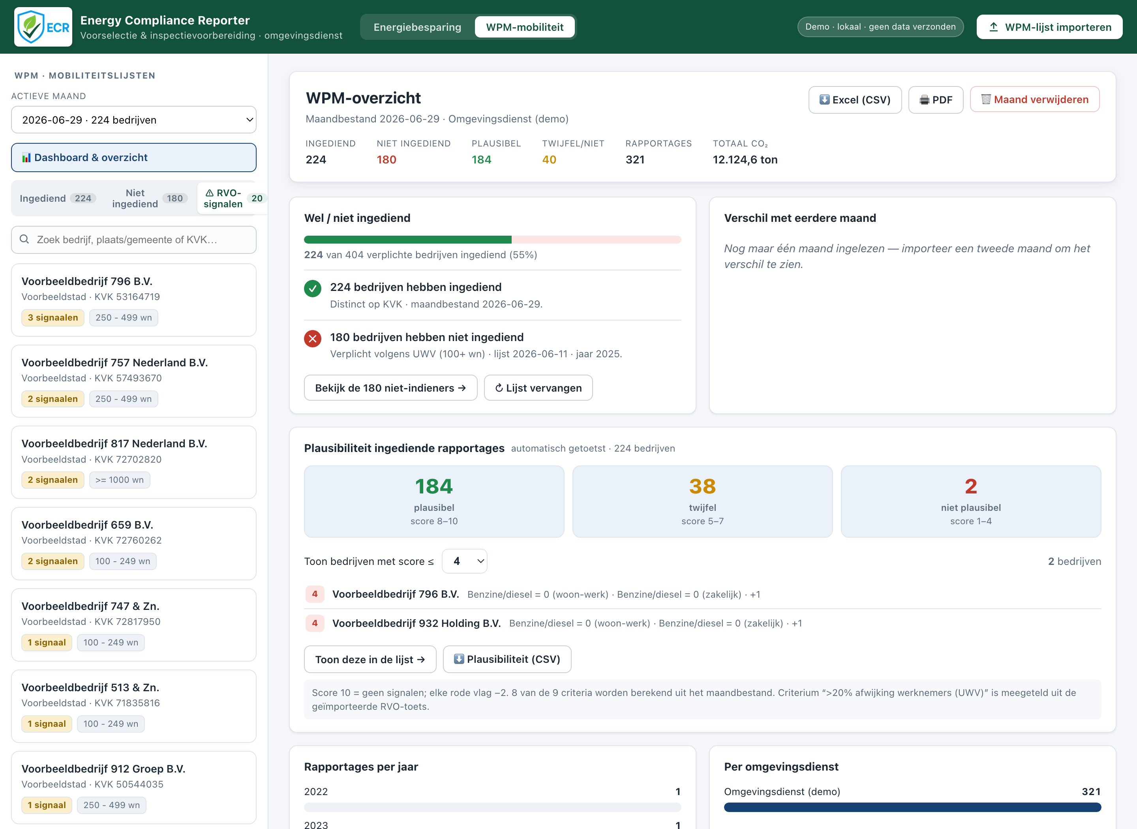Click the 3 signaalen badge

(x=53, y=318)
